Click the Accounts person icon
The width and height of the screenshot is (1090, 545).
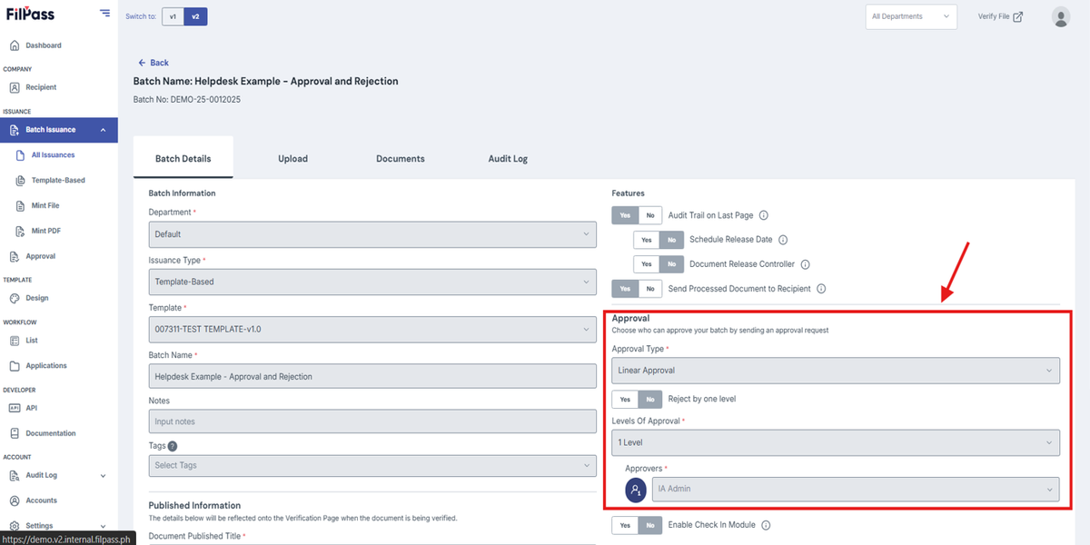click(15, 500)
